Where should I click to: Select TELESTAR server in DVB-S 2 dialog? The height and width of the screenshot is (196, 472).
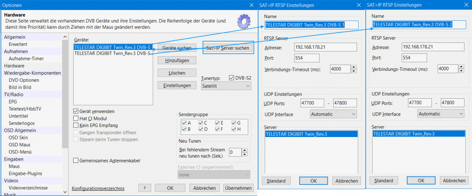(x=418, y=134)
